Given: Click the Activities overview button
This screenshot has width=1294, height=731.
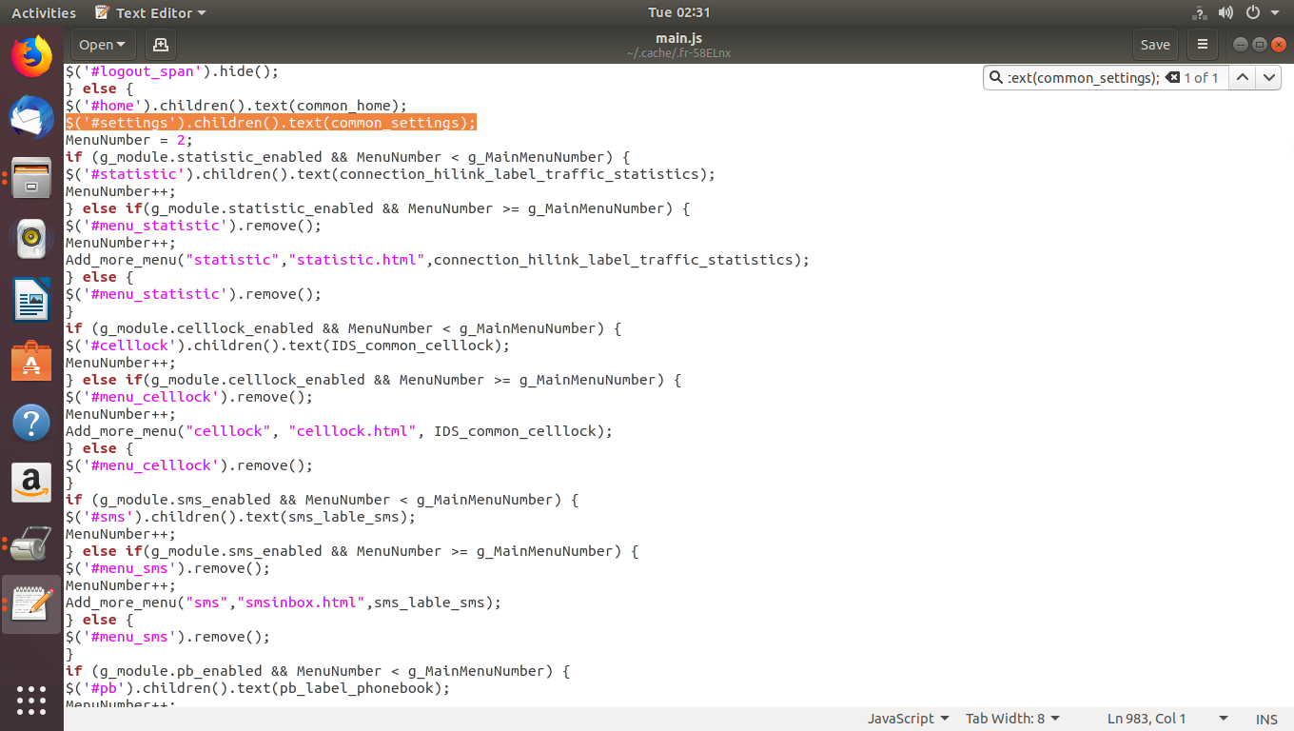Looking at the screenshot, I should click(x=44, y=12).
